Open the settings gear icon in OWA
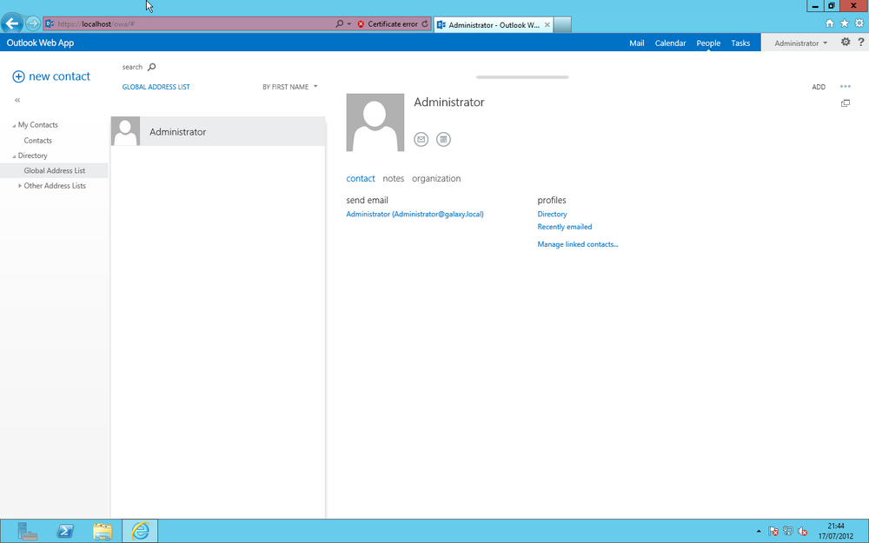Image resolution: width=869 pixels, height=543 pixels. coord(846,42)
